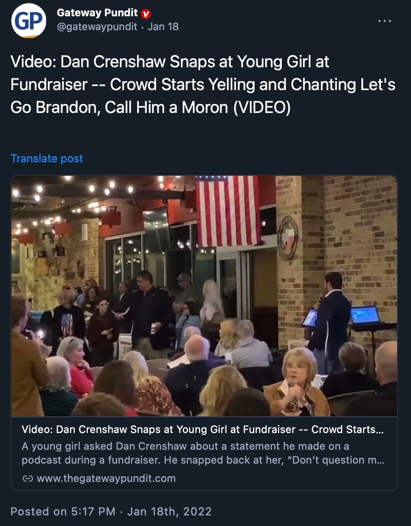This screenshot has width=411, height=526.
Task: Click the American flag in the preview
Action: click(x=228, y=211)
